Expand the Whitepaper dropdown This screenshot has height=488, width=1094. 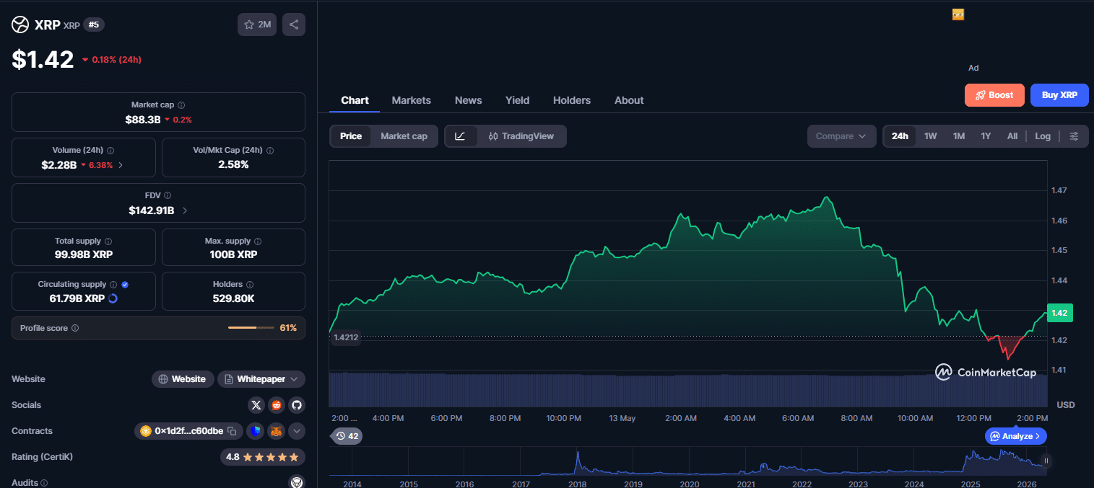(x=261, y=379)
